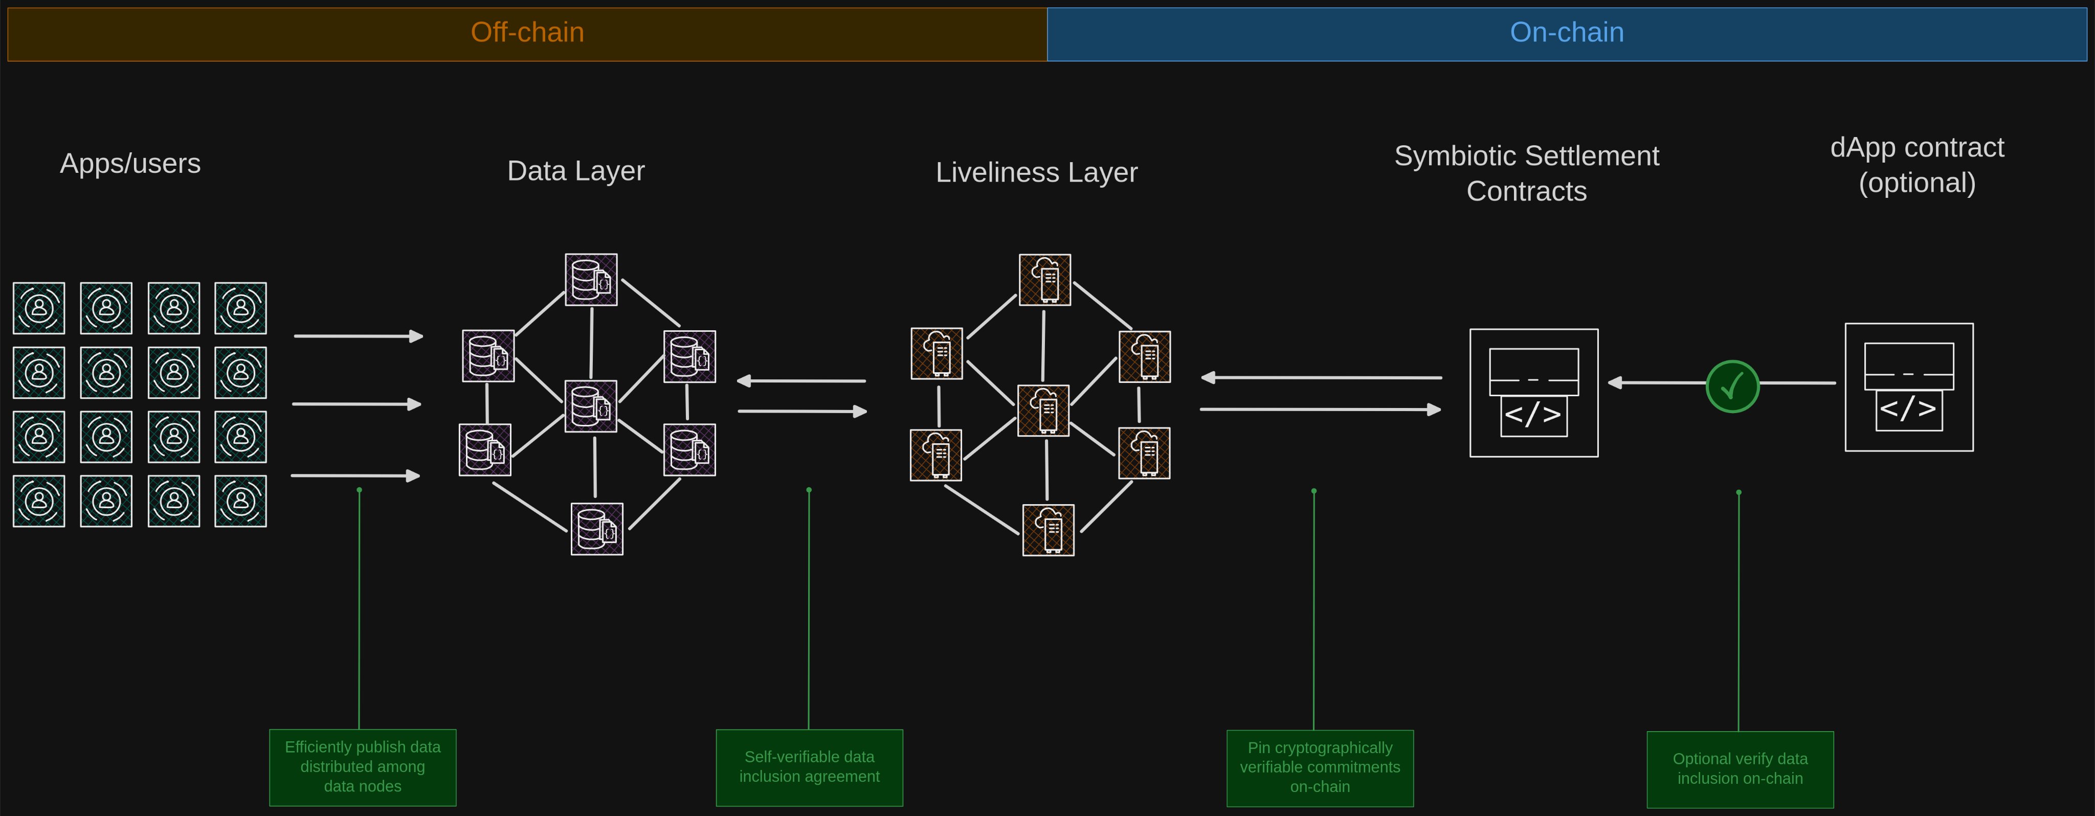Click the Liveliness Layer title text
This screenshot has height=816, width=2095.
(x=1036, y=172)
